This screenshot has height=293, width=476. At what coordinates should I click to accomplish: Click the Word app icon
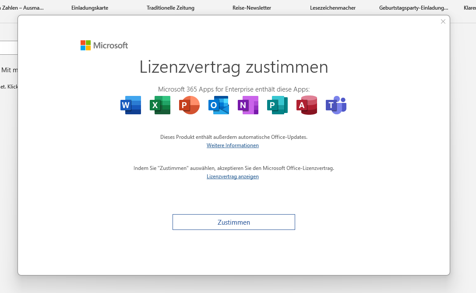tap(130, 105)
